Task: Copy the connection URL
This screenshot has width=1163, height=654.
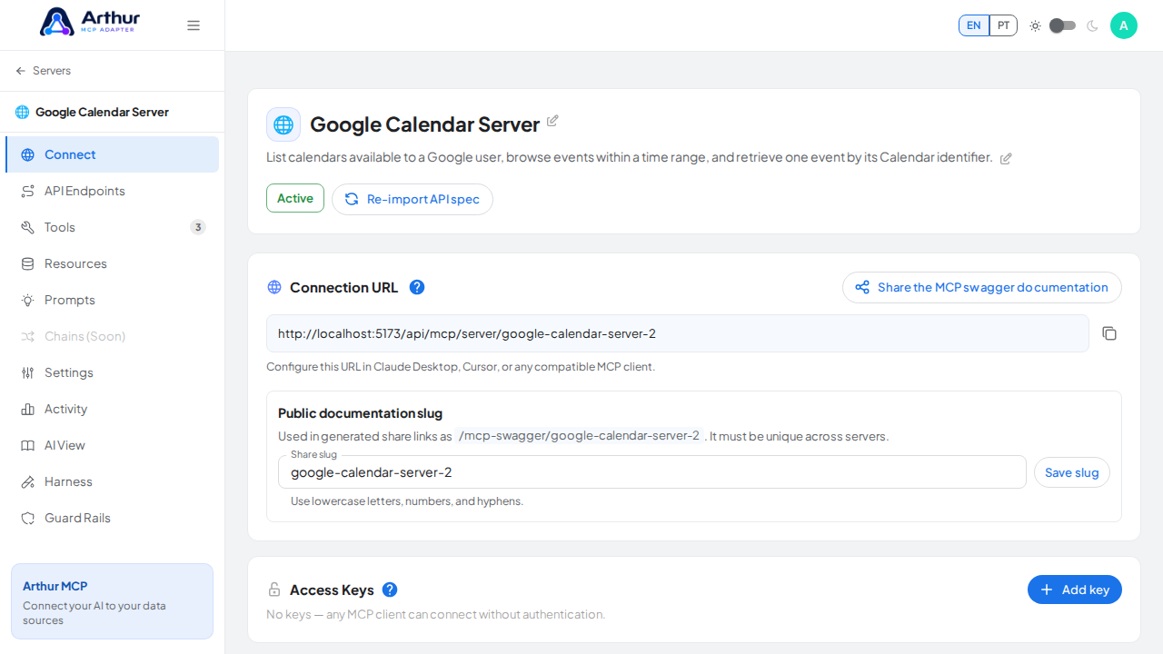Action: click(x=1109, y=333)
